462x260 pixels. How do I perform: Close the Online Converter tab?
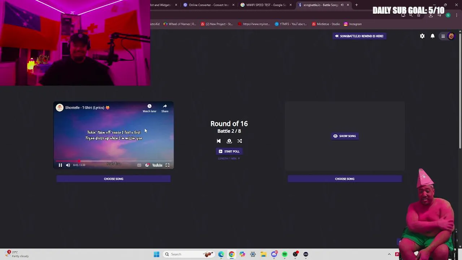point(233,5)
